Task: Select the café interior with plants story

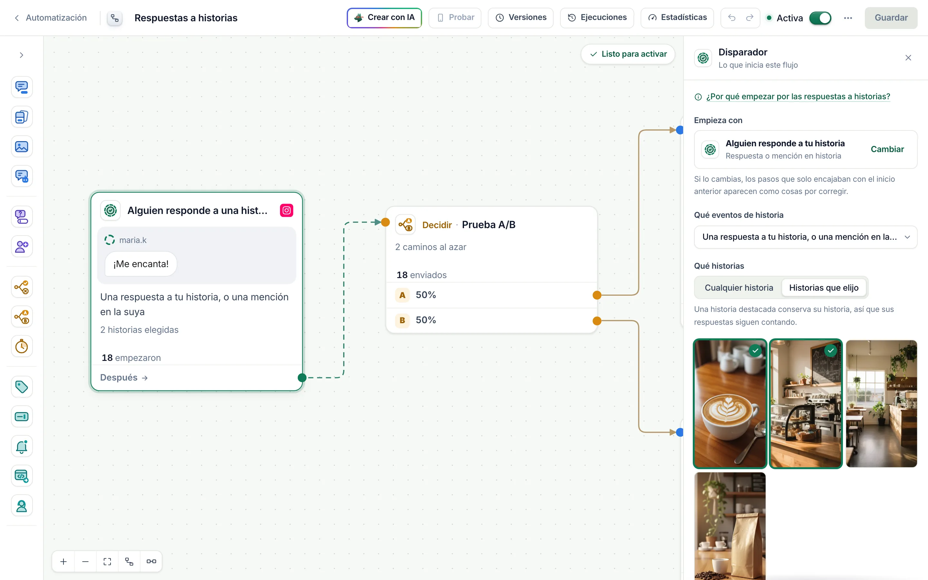Action: [881, 403]
